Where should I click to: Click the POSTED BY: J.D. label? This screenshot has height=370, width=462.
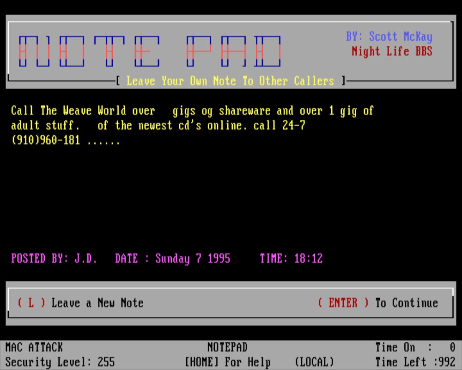point(54,259)
